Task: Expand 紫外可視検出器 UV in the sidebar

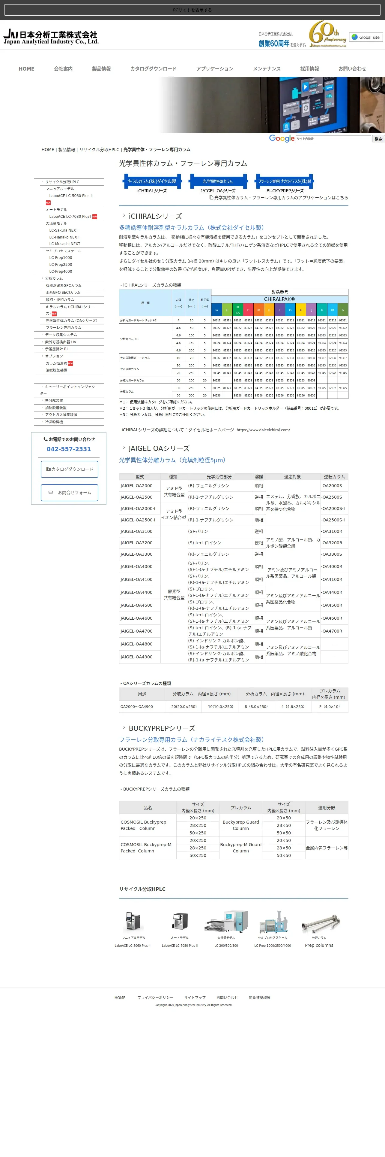Action: tap(60, 342)
